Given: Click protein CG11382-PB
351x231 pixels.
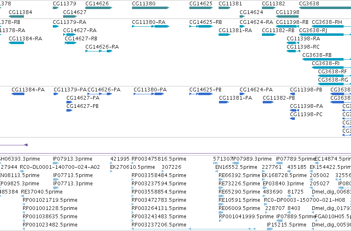Looking at the screenshot, I should [279, 98].
